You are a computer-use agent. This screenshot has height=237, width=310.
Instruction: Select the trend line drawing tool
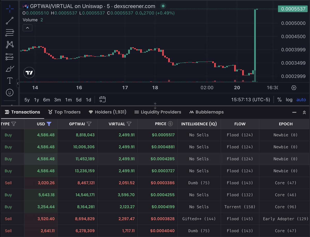pos(10,21)
